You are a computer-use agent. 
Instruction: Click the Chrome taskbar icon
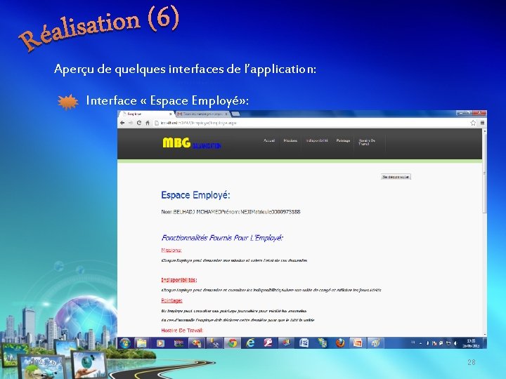[x=232, y=343]
